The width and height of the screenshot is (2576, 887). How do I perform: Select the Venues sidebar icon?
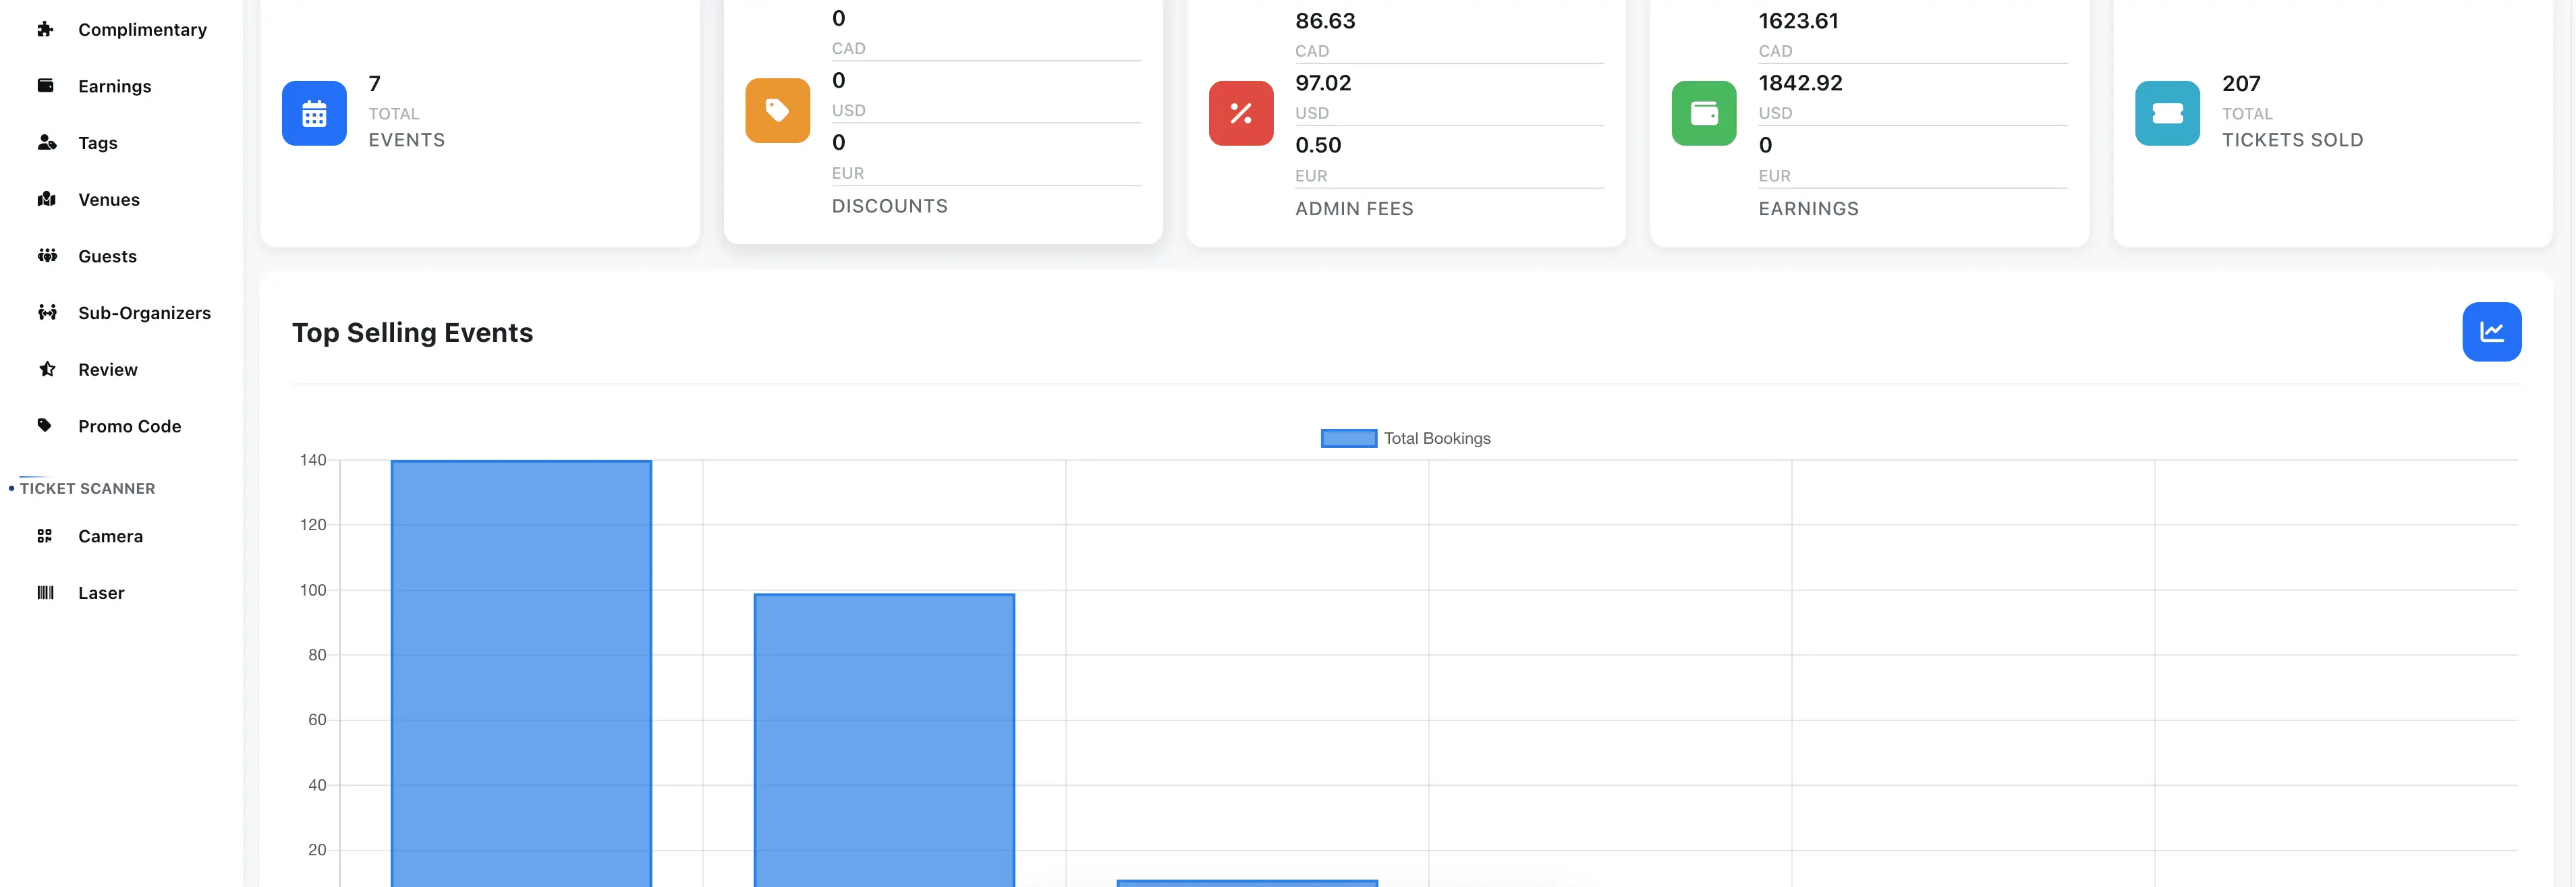point(46,199)
